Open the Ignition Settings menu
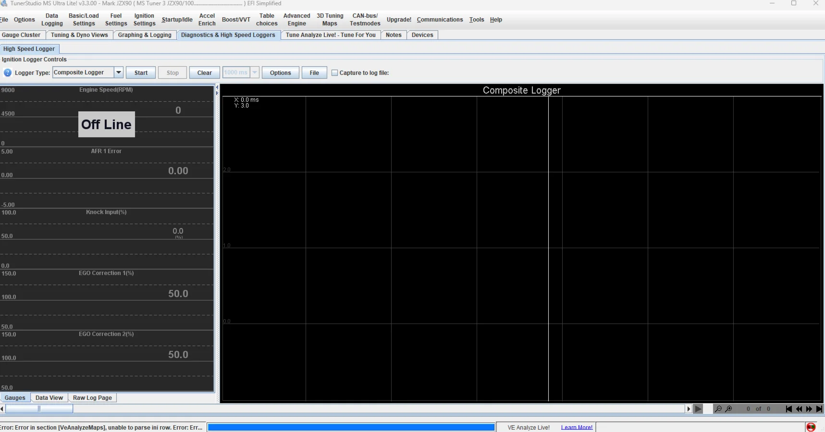The width and height of the screenshot is (825, 432). coord(144,20)
